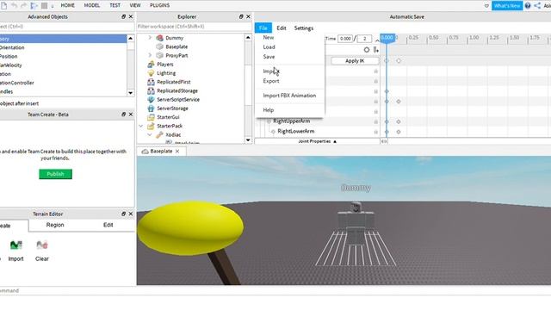Click the ServerStorage icon
The image size is (551, 310).
tap(151, 108)
